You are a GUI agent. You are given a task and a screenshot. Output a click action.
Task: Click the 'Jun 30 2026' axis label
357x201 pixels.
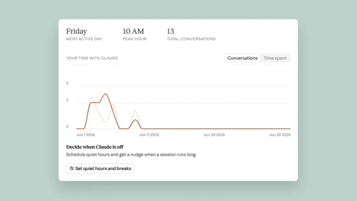pos(280,135)
